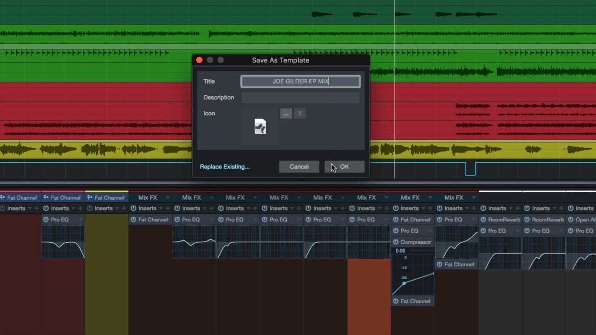Image resolution: width=596 pixels, height=335 pixels.
Task: Add insert with plus in the yellow channel
Action: [x=123, y=208]
